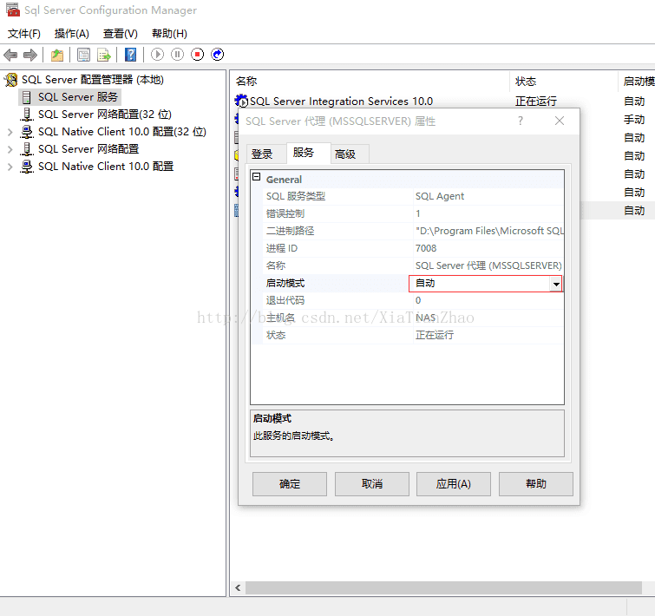The image size is (655, 616).
Task: Switch to the 高级 tab
Action: coord(350,154)
